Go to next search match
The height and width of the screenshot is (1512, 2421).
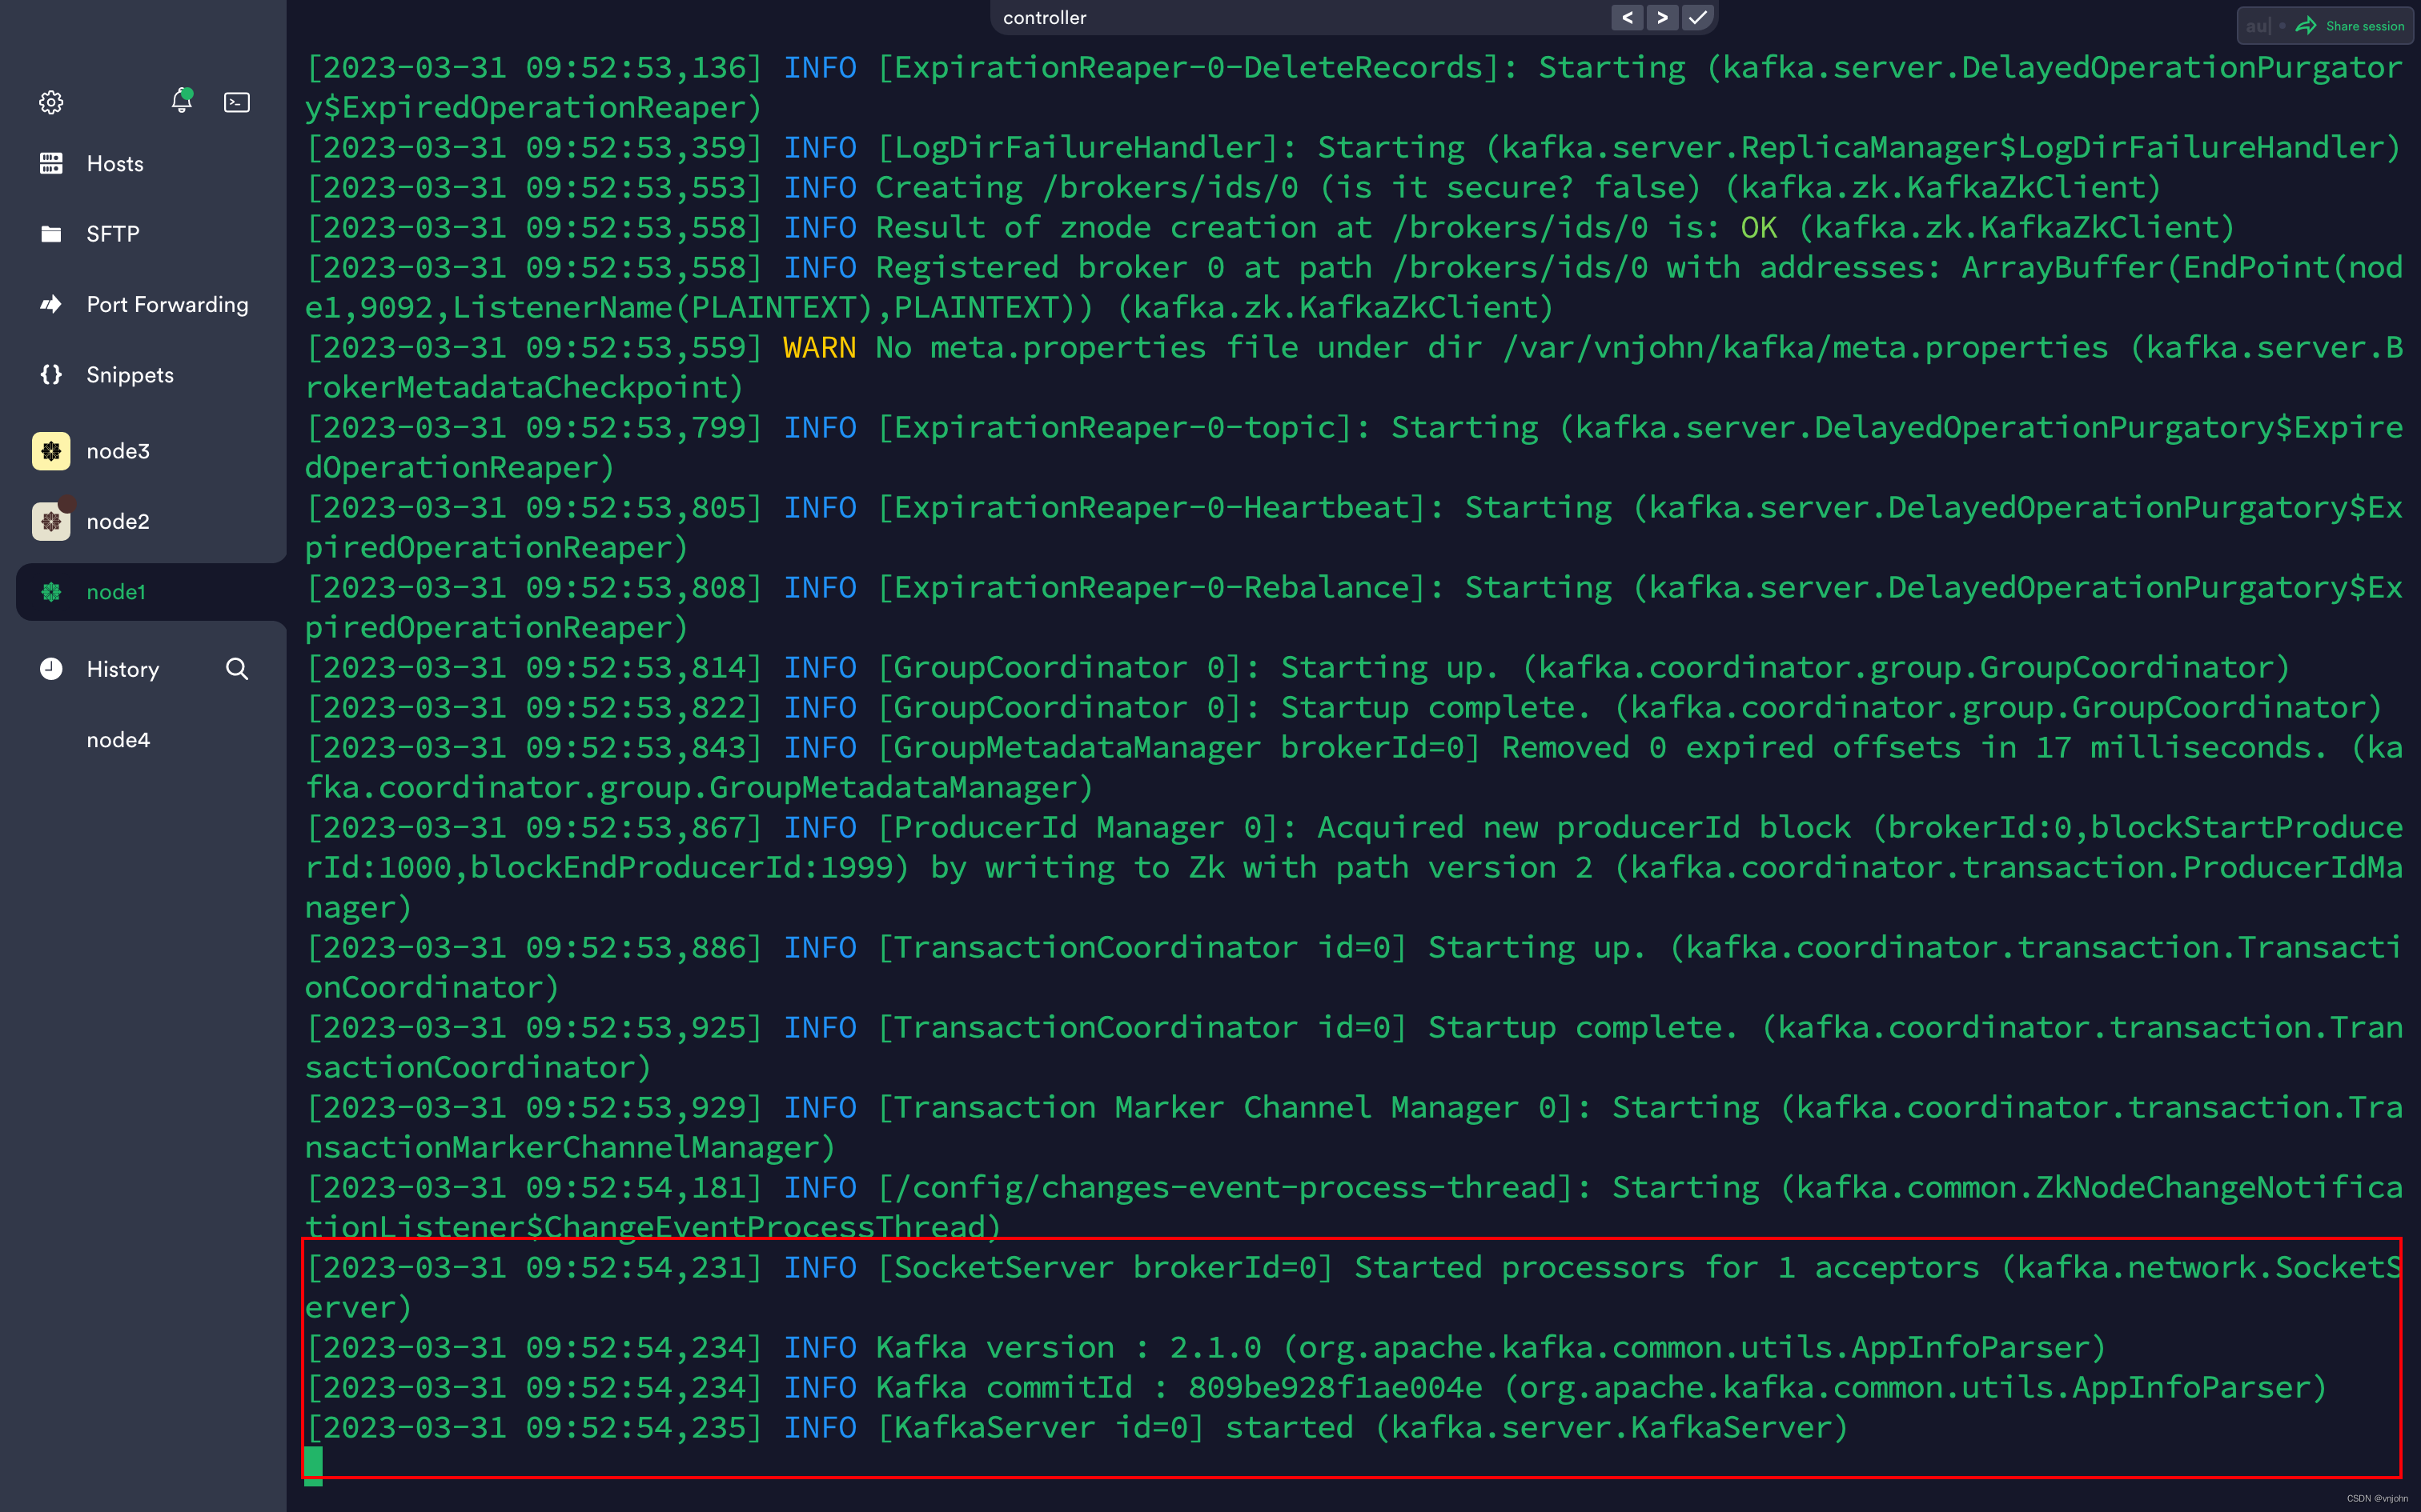tap(1662, 18)
